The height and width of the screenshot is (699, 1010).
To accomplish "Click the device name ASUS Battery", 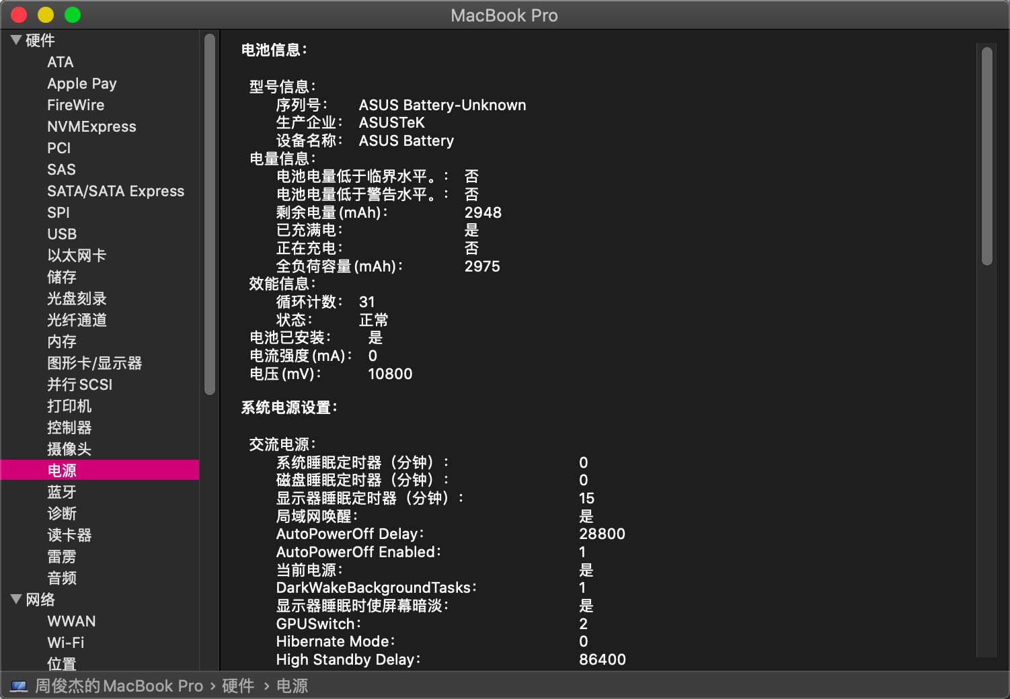I will point(406,140).
